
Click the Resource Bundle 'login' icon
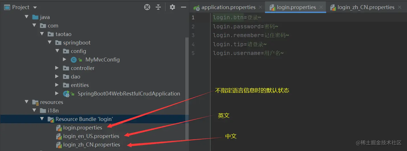[51, 120]
